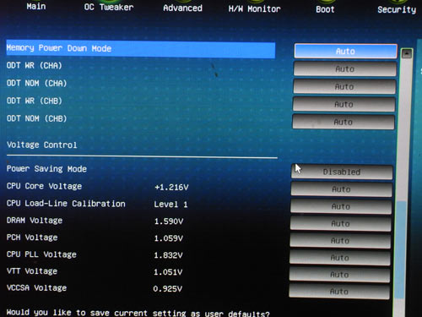The image size is (422, 317).
Task: Select the VCCSA Voltage label
Action: click(x=36, y=287)
